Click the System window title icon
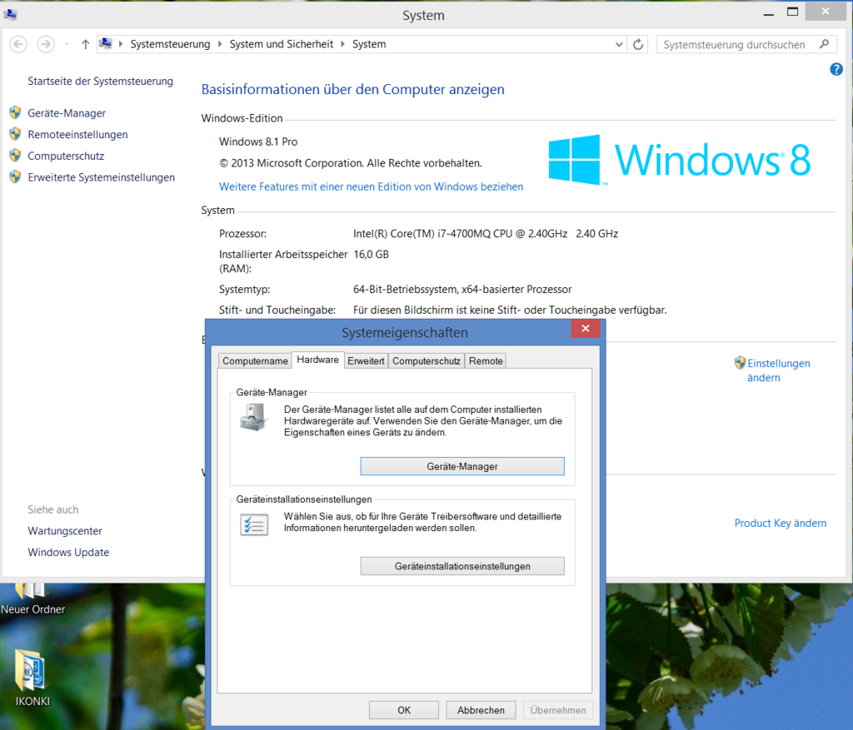The height and width of the screenshot is (730, 853). tap(10, 15)
